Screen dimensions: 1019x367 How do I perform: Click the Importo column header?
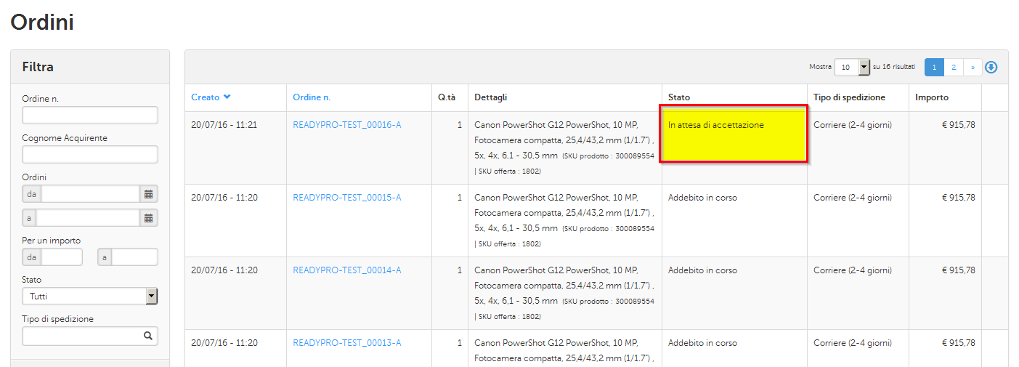point(932,97)
